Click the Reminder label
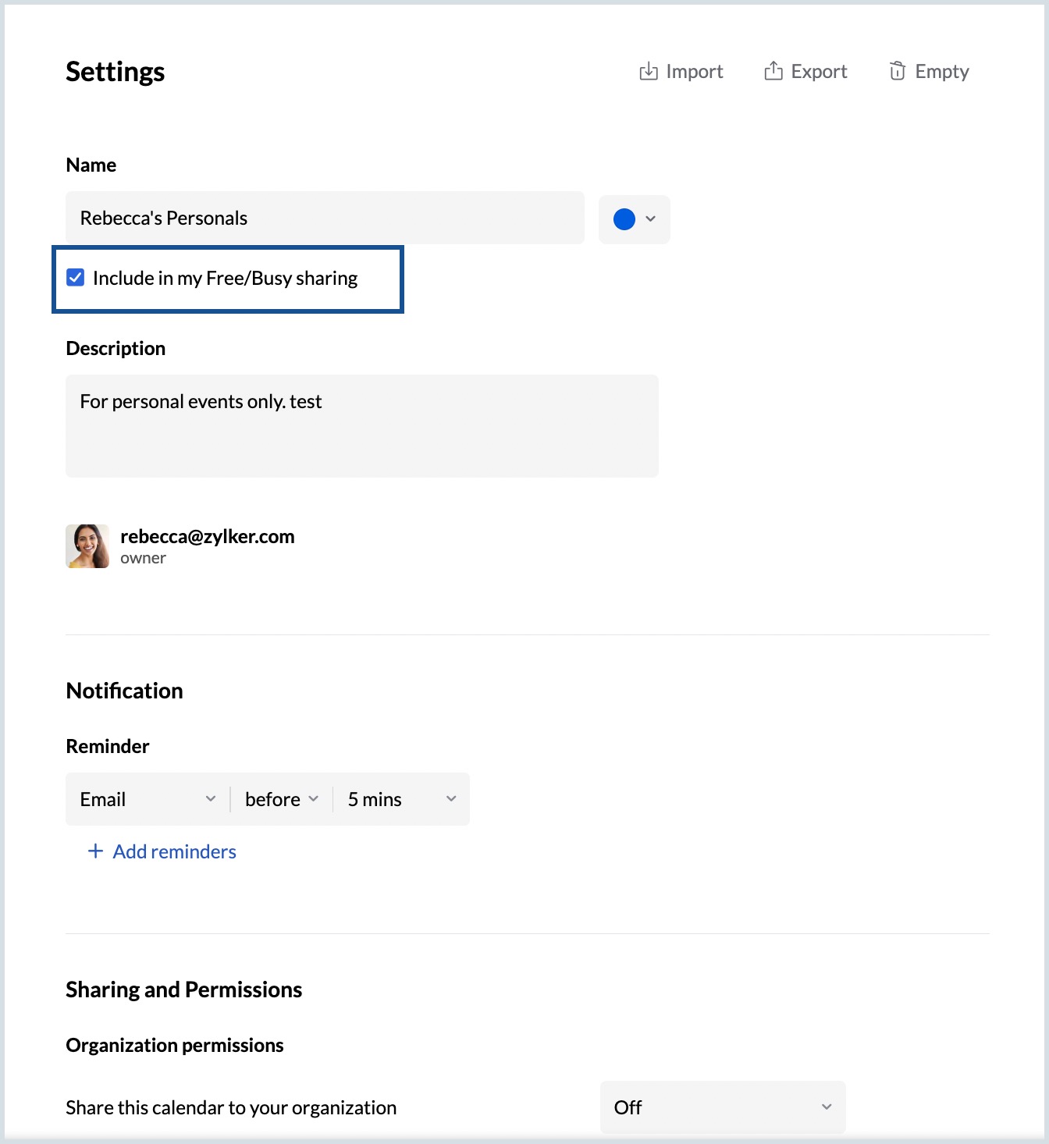The width and height of the screenshot is (1049, 1144). [x=108, y=746]
